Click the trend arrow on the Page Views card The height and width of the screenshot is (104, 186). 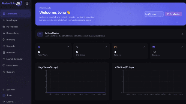tap(68, 47)
